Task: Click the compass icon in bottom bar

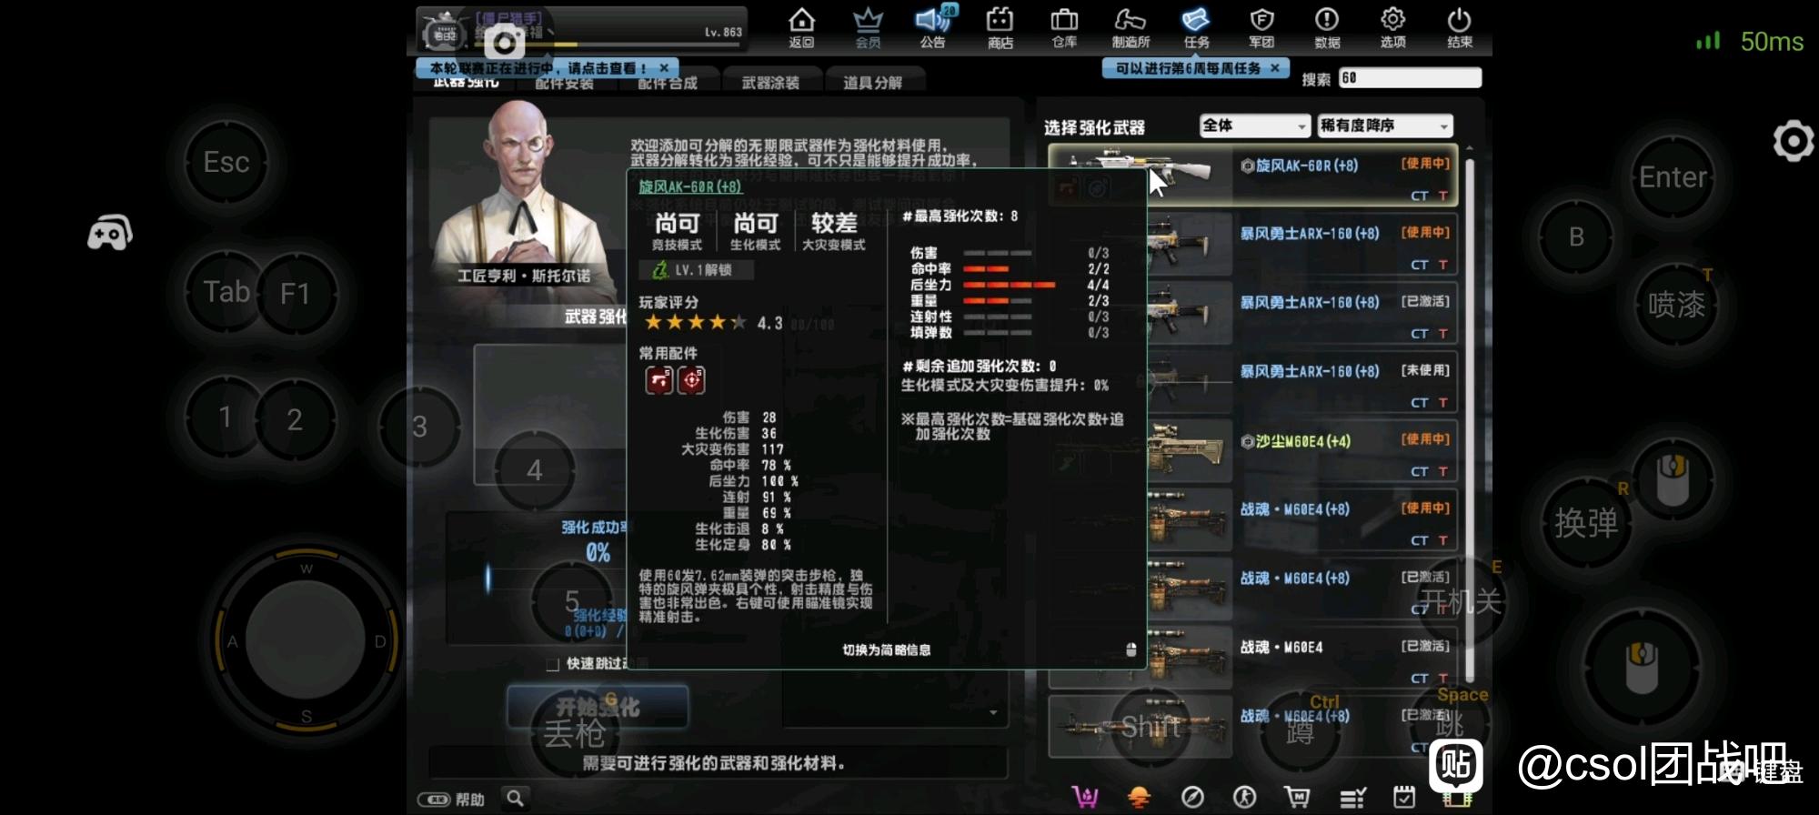Action: tap(1192, 797)
